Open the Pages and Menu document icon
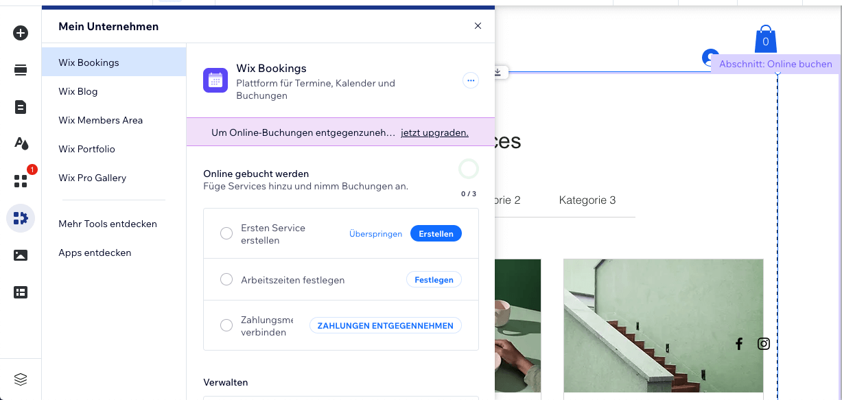Viewport: 842px width, 400px height. pyautogui.click(x=21, y=107)
